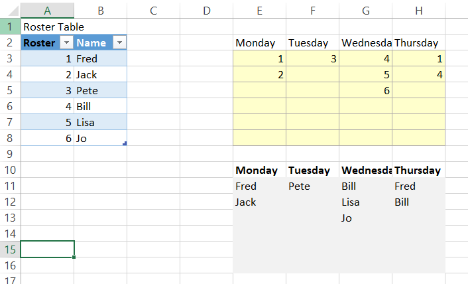Select the cell containing Fred in the Name column
This screenshot has height=284, width=468.
tap(99, 58)
